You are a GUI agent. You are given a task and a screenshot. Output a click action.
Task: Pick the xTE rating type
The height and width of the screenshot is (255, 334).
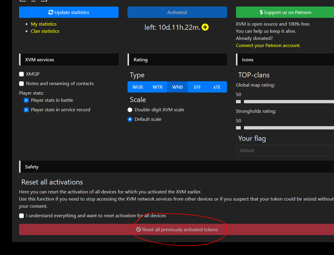pyautogui.click(x=217, y=87)
